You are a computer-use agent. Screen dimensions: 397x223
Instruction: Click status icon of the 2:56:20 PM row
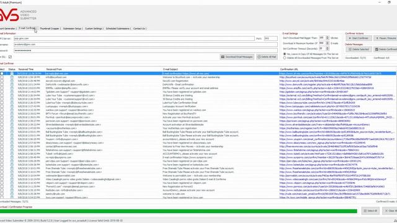(x=12, y=139)
